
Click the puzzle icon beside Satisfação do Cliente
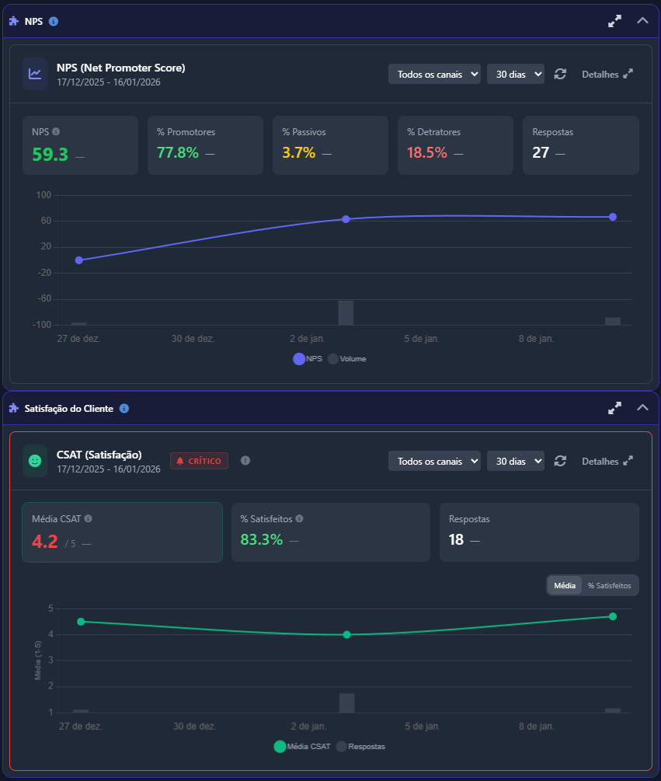[x=13, y=408]
